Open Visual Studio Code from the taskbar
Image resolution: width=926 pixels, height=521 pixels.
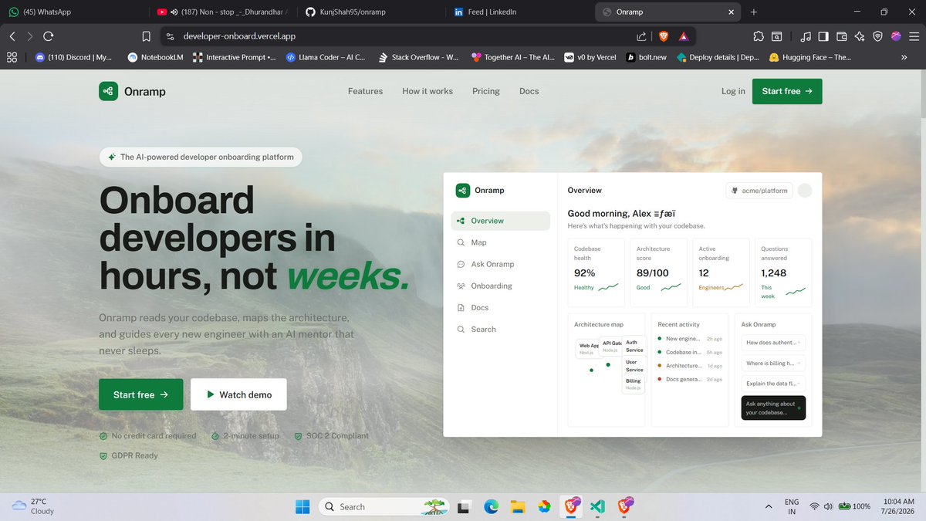597,506
